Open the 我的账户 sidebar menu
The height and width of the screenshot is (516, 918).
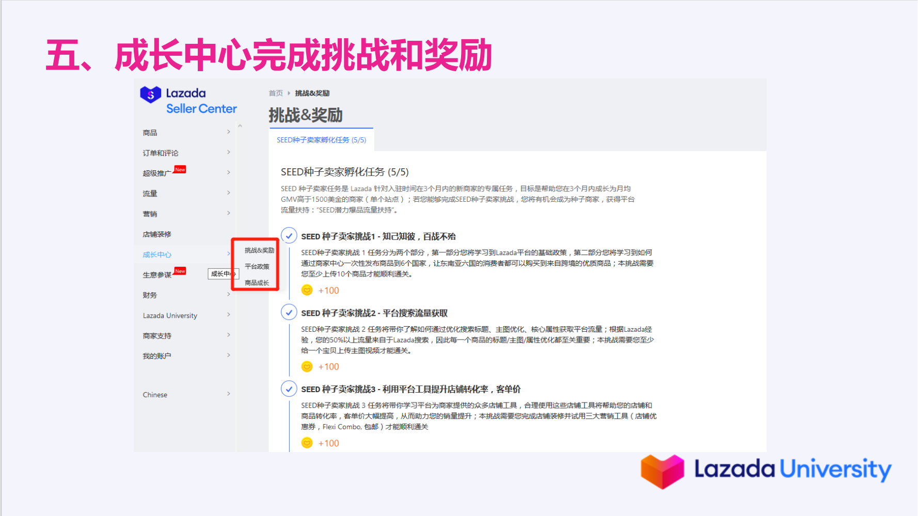coord(157,356)
